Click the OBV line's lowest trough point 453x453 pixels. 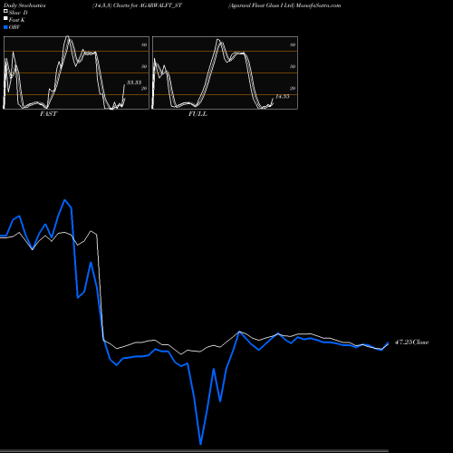point(200,444)
